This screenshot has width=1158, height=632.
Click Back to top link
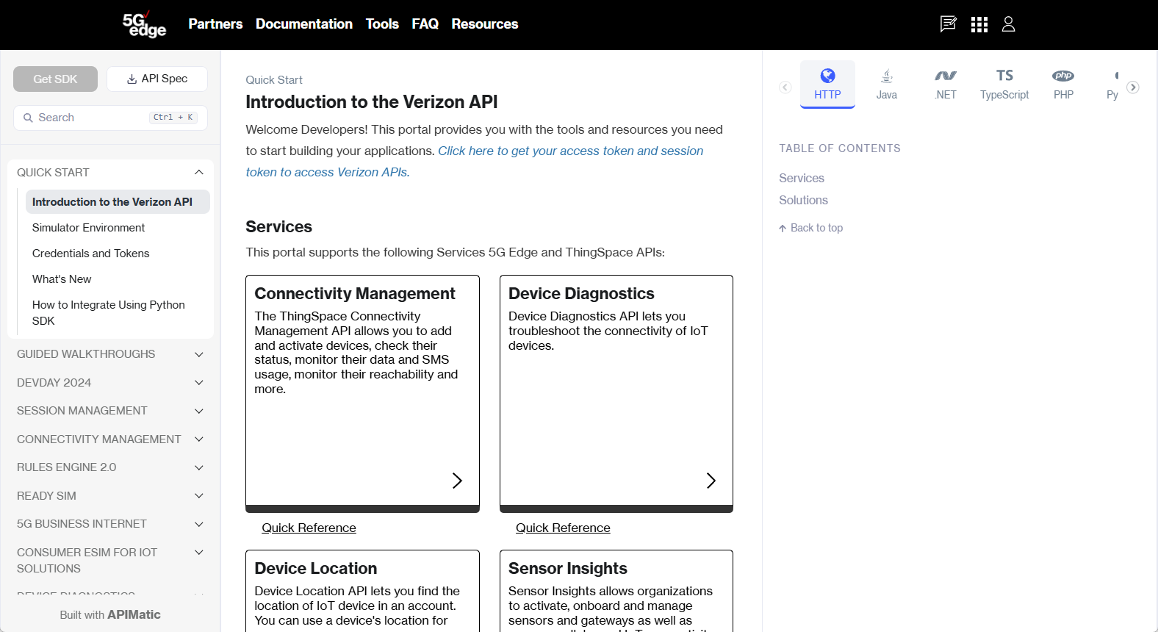click(x=811, y=228)
